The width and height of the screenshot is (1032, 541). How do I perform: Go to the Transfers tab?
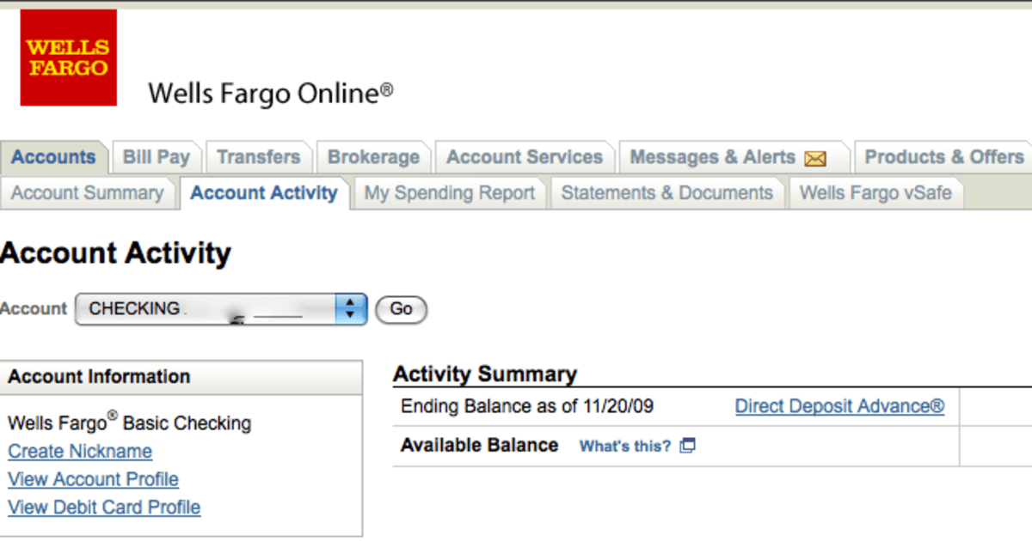pos(258,158)
